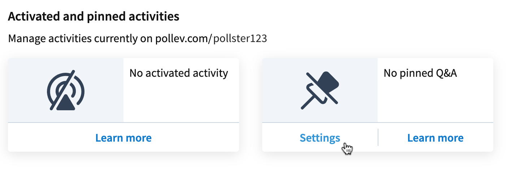Click the pollster123 username text
The image size is (525, 169).
click(x=240, y=39)
